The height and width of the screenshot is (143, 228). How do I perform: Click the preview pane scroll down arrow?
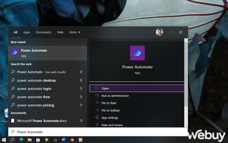[186, 125]
